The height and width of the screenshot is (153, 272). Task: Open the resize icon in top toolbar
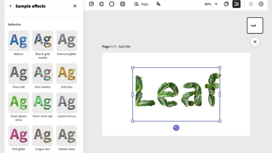point(91,4)
